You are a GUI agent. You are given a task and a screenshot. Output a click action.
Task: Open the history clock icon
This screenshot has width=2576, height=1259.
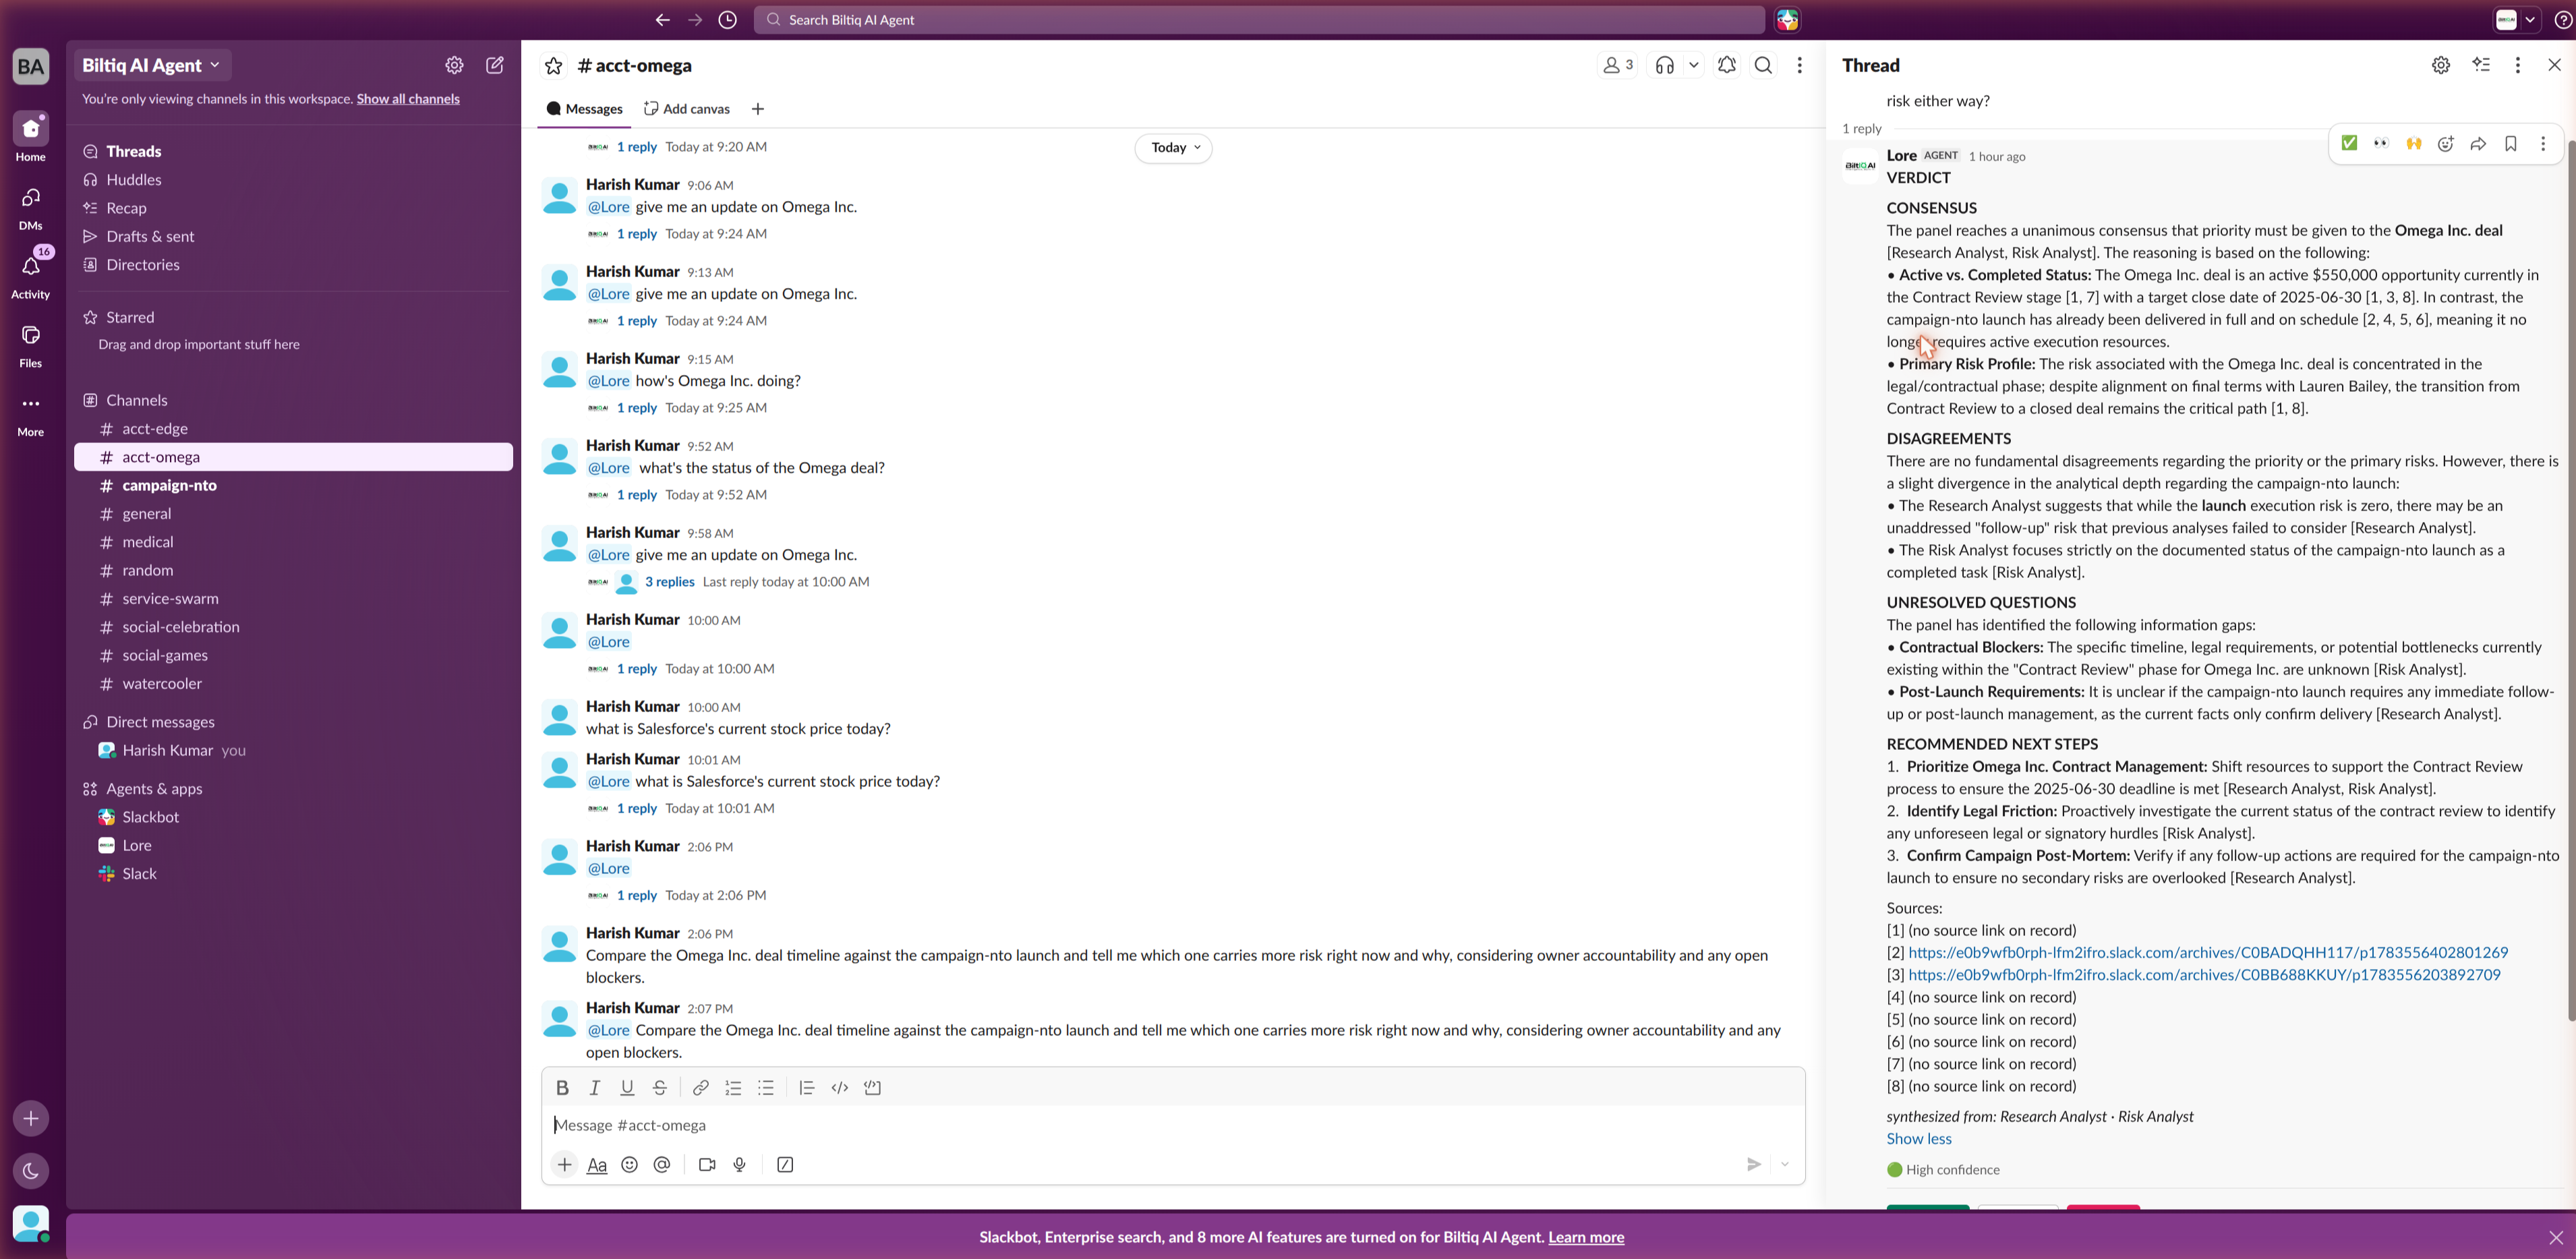pos(728,20)
